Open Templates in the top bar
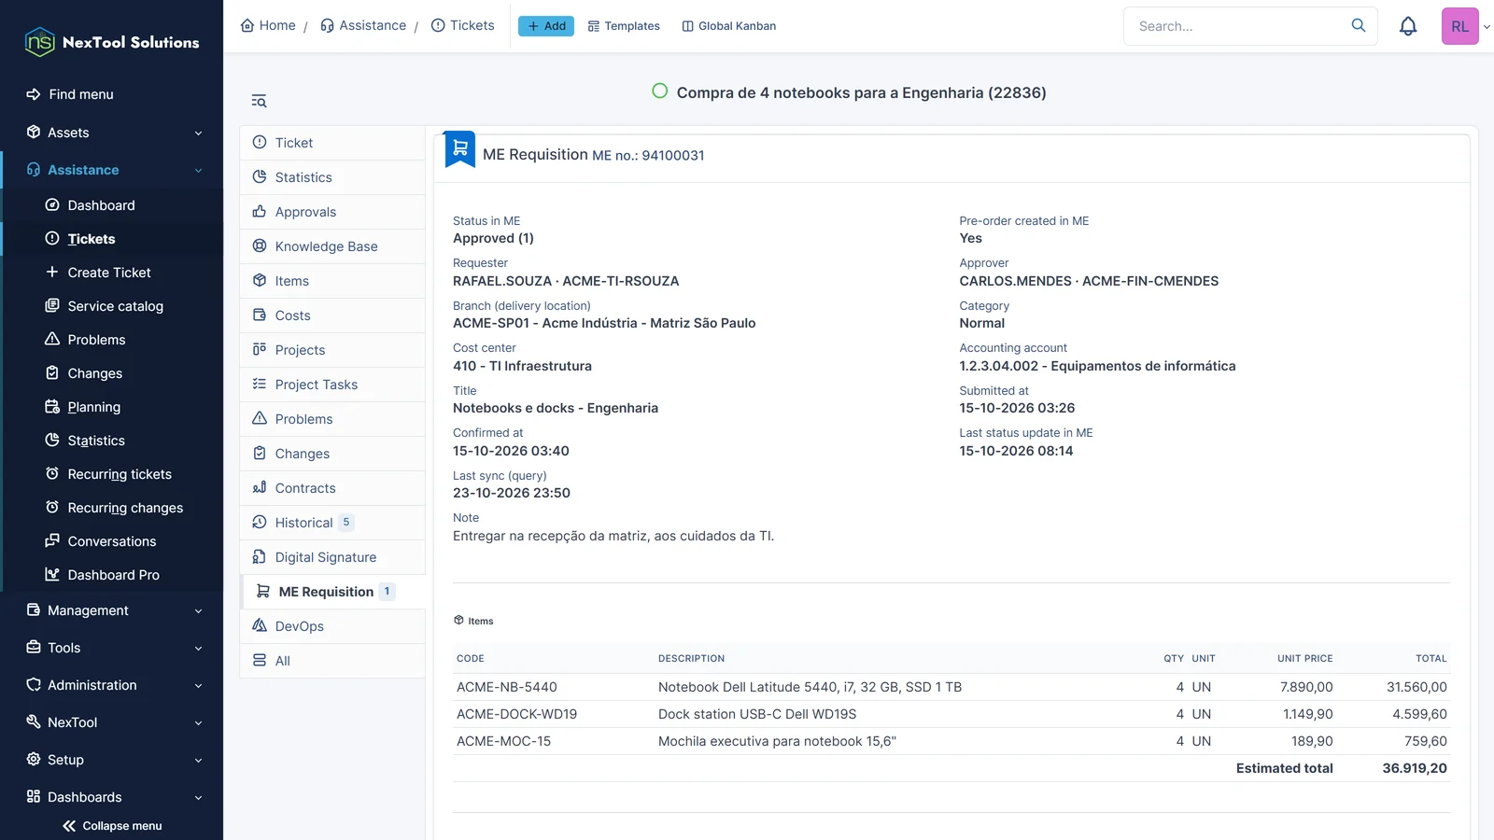The image size is (1494, 840). pyautogui.click(x=624, y=26)
